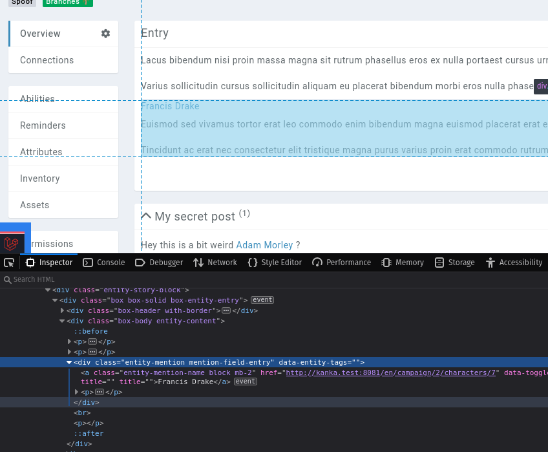Activate the element picker tool
Viewport: 548px width, 452px height.
pos(9,263)
